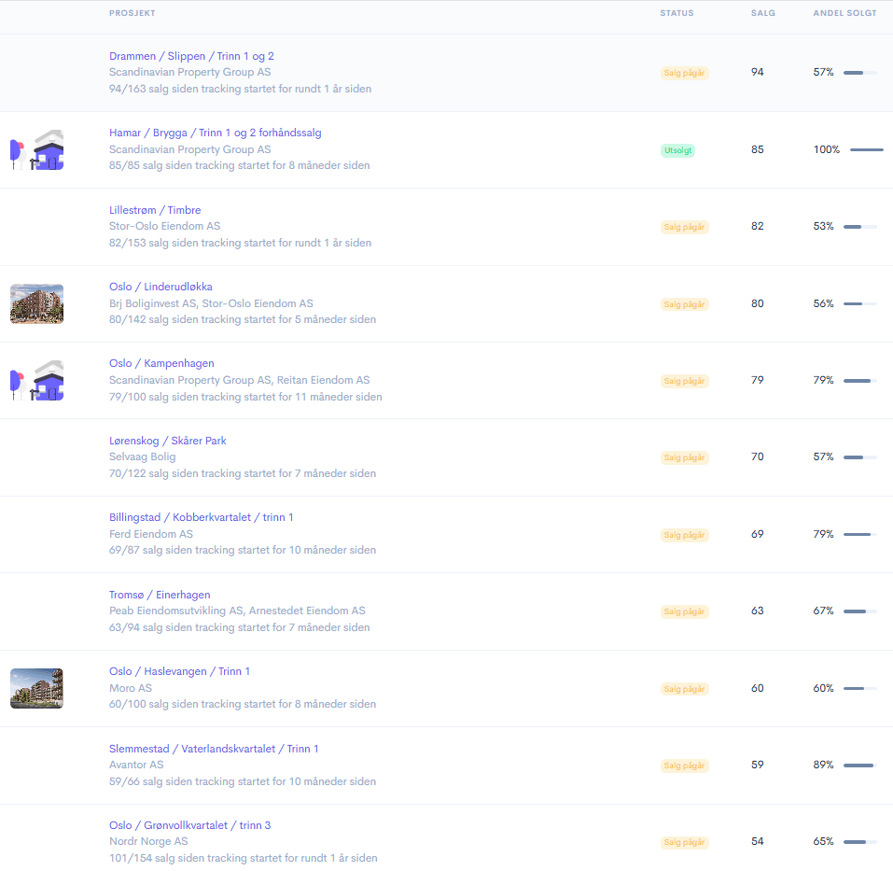The height and width of the screenshot is (871, 893).
Task: Click the placeholder house icon for Oslo / Kampenhagen
Action: tap(37, 381)
